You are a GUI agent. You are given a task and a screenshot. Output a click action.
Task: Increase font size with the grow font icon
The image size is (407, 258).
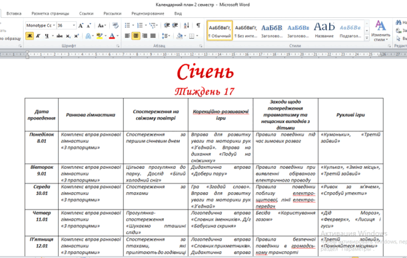(x=81, y=25)
